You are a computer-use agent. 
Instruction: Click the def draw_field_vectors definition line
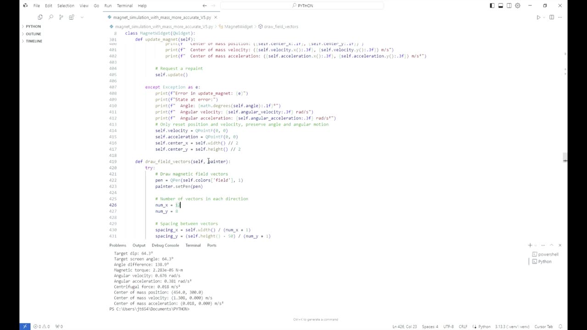183,161
